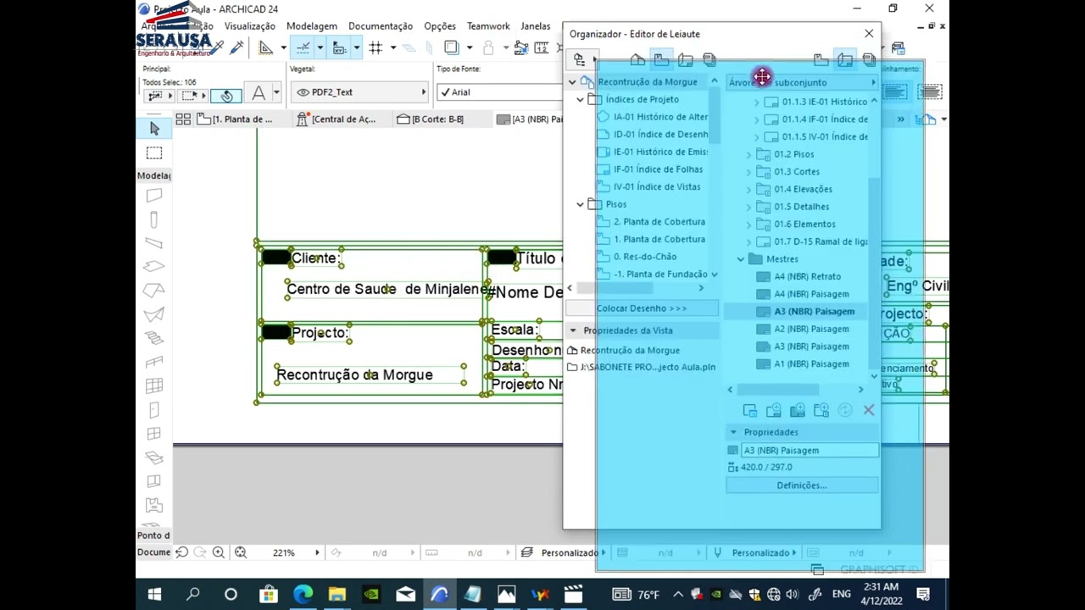Click the fit in window zoom icon
This screenshot has height=610, width=1085.
pyautogui.click(x=241, y=552)
